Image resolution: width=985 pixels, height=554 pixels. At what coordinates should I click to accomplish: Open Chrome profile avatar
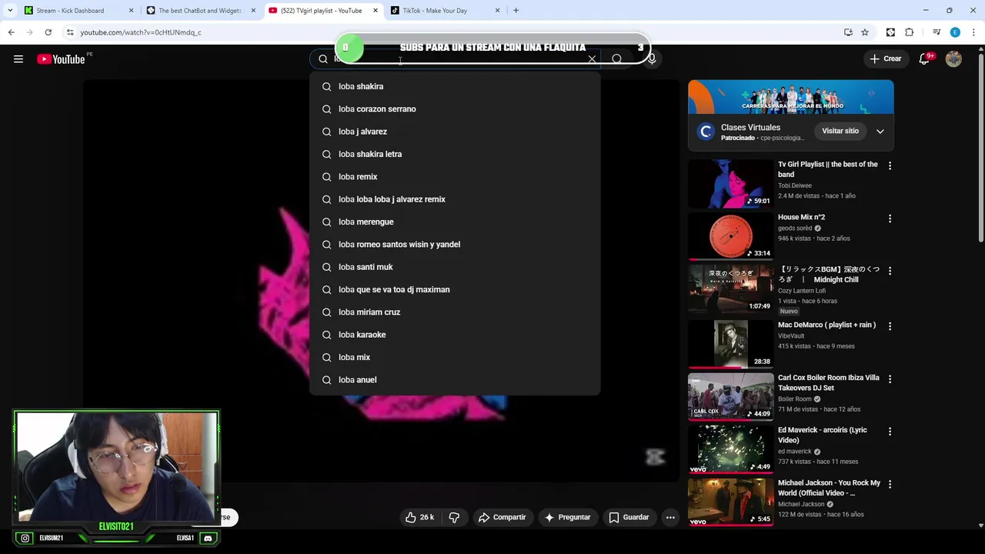pyautogui.click(x=955, y=32)
